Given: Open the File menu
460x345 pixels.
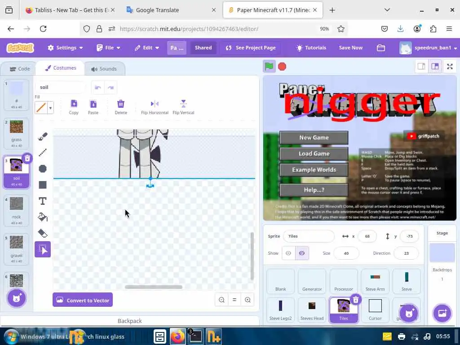Looking at the screenshot, I should click(109, 48).
